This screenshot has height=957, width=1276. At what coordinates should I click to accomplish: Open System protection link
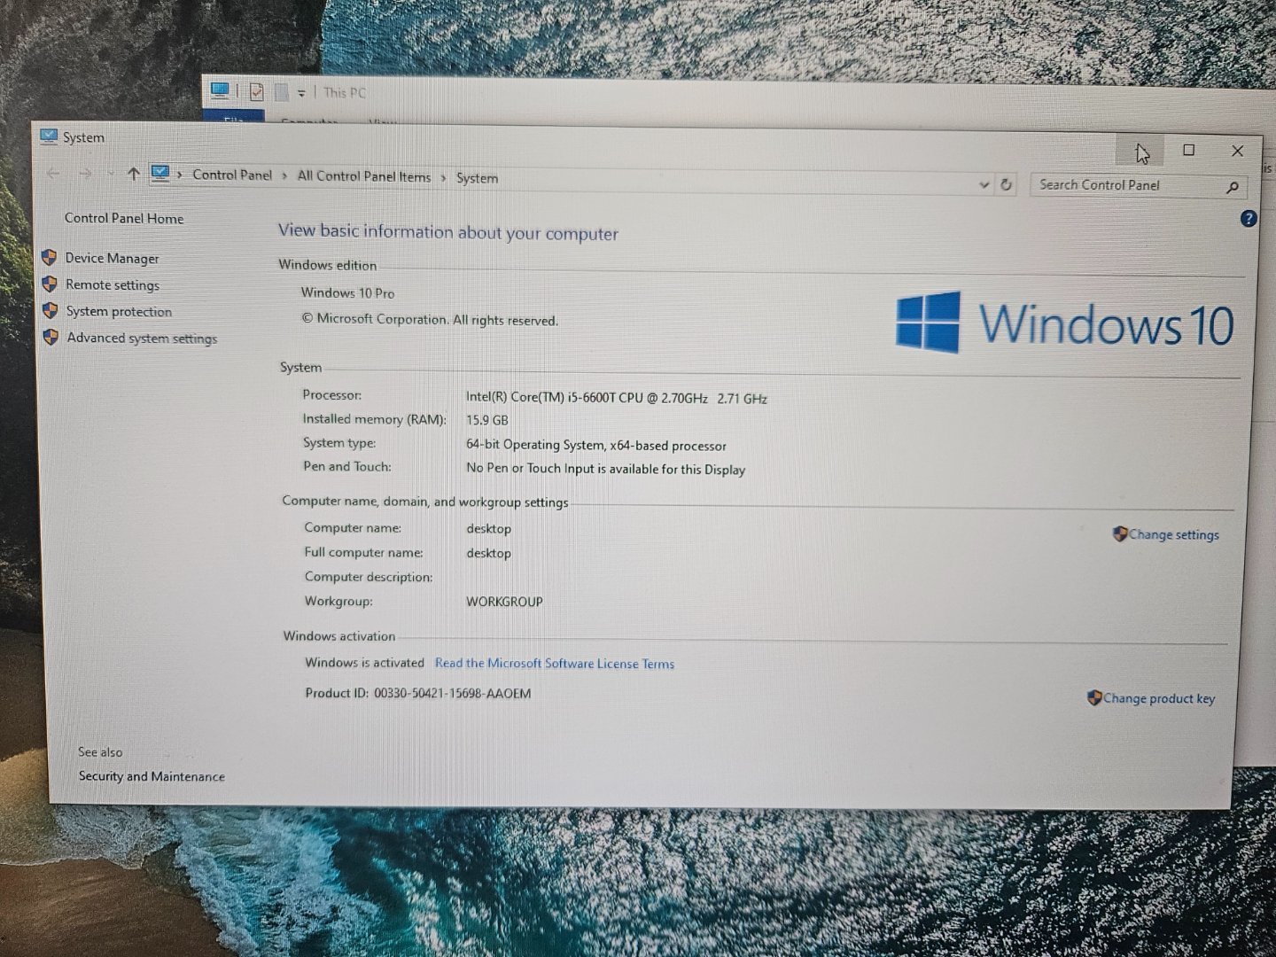tap(119, 311)
